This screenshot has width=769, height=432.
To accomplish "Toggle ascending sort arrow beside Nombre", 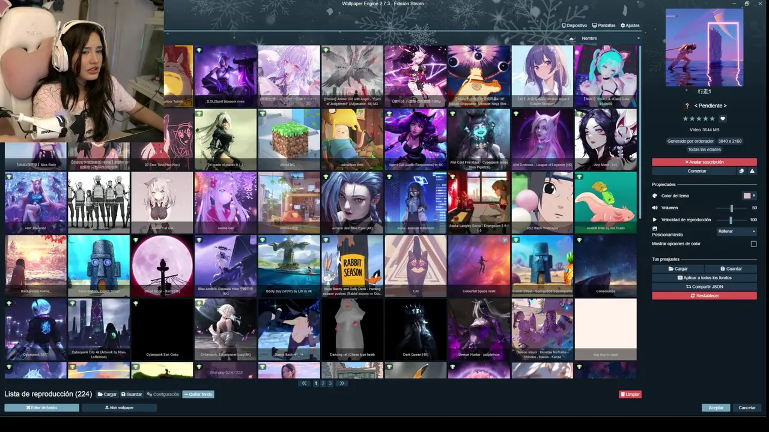I will (572, 38).
